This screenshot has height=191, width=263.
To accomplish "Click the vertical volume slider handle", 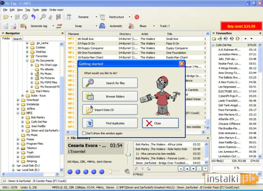I will point(128,154).
